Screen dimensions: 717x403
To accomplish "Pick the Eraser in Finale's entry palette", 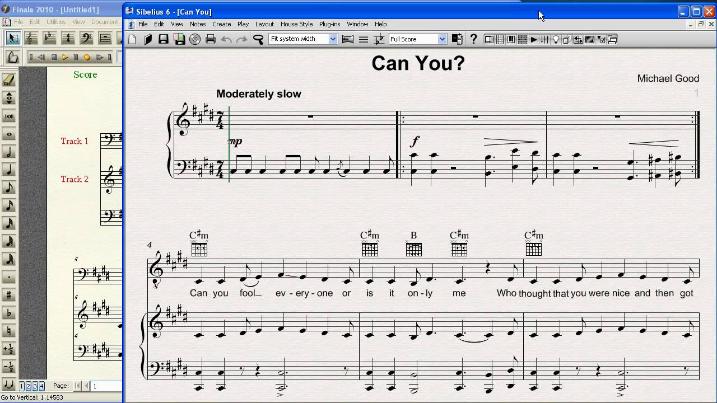I will (x=9, y=81).
